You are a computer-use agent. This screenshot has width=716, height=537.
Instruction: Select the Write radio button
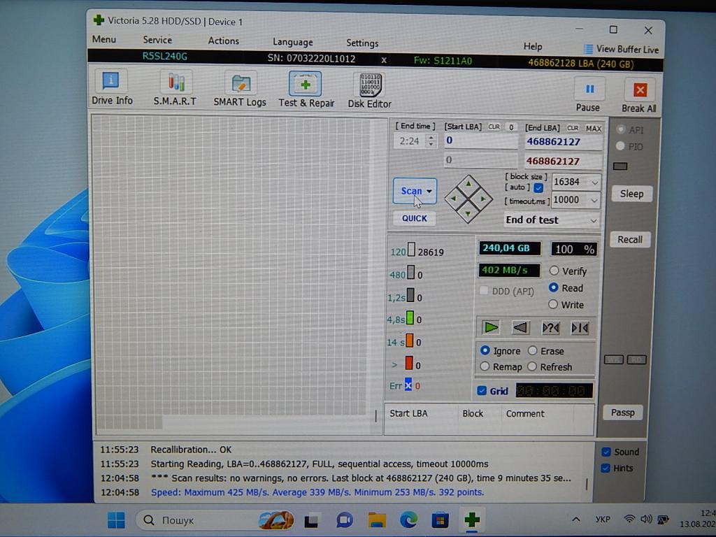coord(553,304)
